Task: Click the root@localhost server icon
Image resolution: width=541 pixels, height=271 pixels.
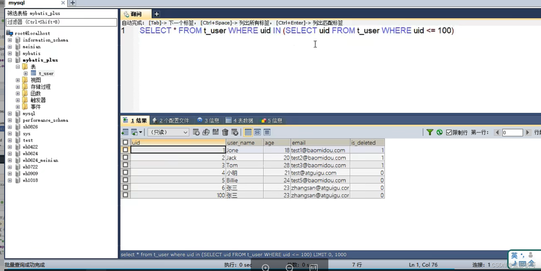Action: coord(10,33)
